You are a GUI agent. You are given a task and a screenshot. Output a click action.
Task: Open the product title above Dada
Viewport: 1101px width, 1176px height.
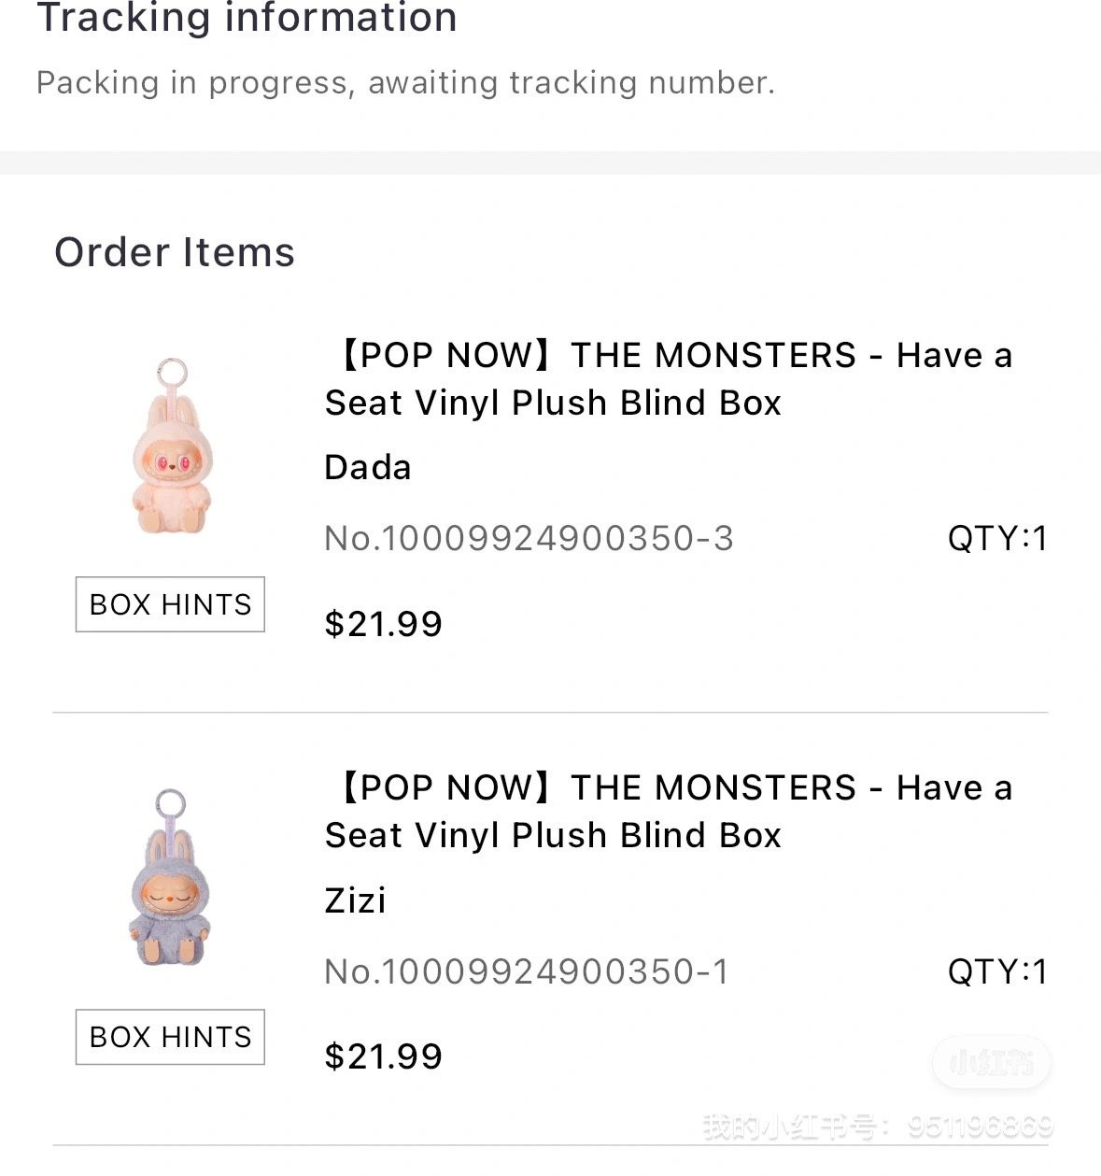click(x=669, y=378)
